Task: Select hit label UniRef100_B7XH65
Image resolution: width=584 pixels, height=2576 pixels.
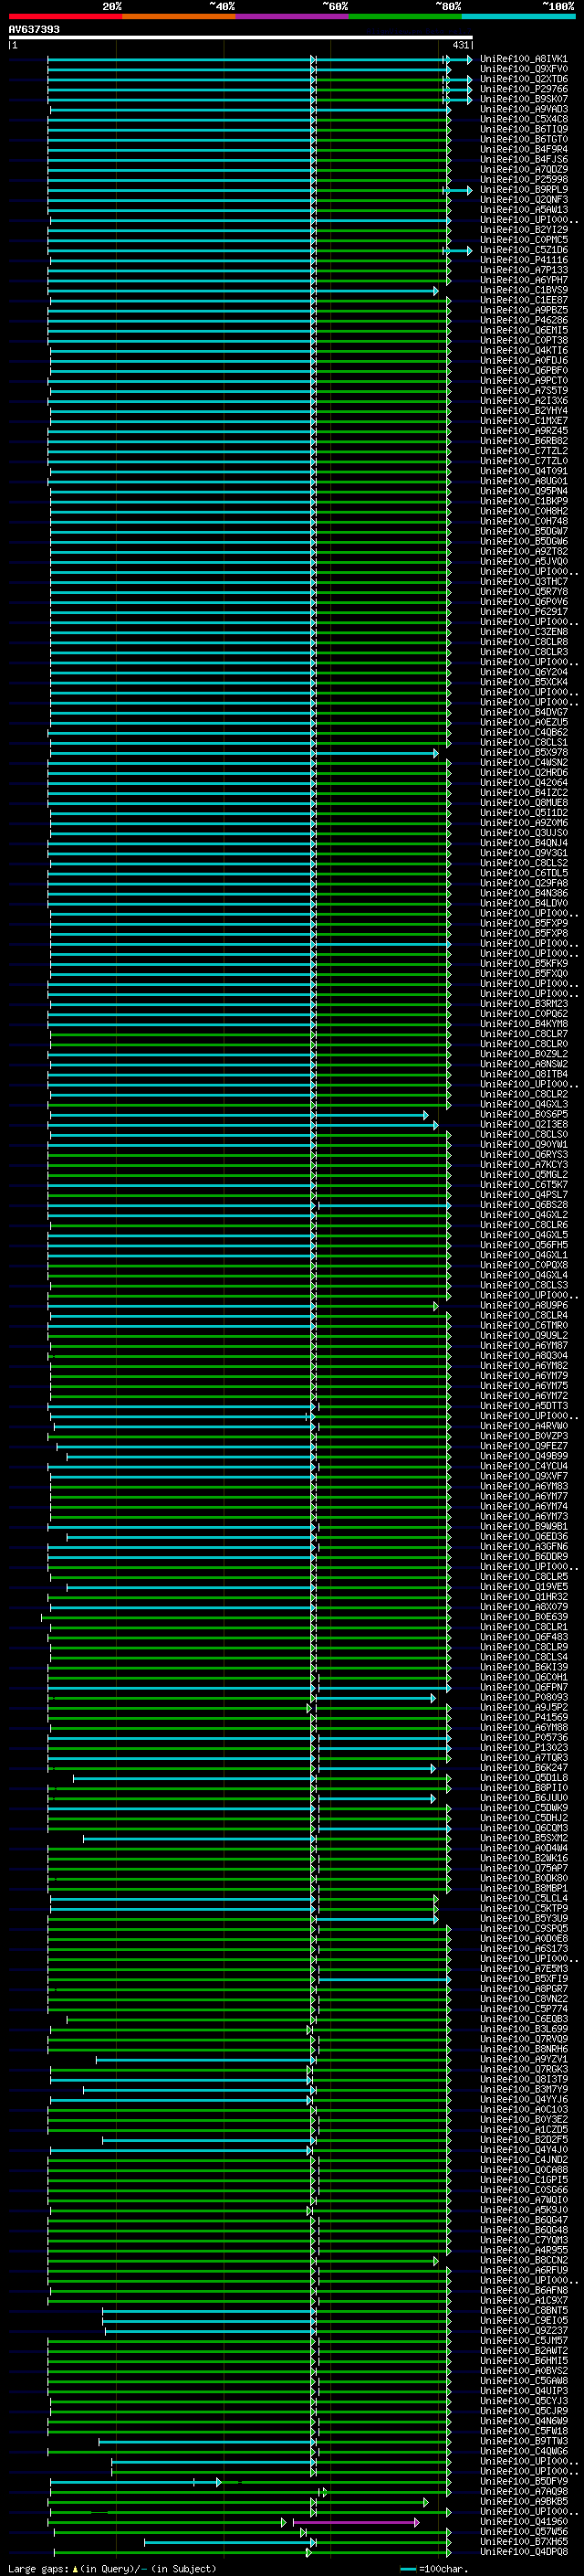Action: 523,2541
